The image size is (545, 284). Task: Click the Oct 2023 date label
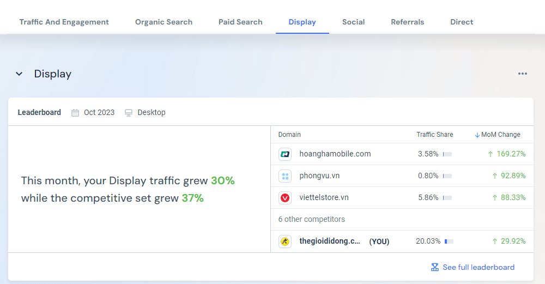99,113
